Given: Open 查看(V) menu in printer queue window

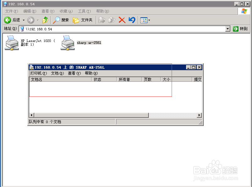Looking at the screenshot, I should tap(74, 73).
